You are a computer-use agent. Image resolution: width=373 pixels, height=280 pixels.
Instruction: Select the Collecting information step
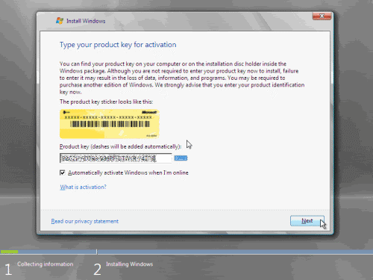(x=46, y=264)
